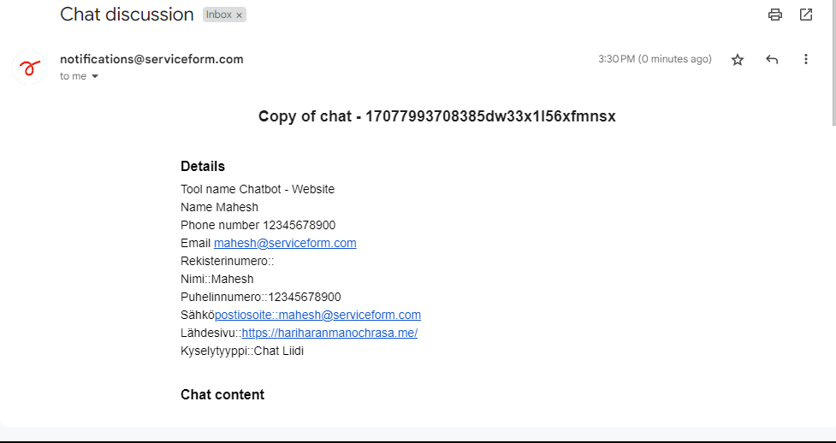Click the 'Details' section heading
This screenshot has height=443, width=836.
(x=203, y=166)
